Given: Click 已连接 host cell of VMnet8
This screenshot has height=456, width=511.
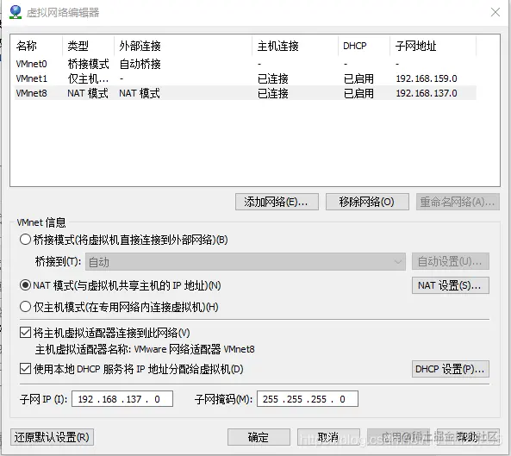Looking at the screenshot, I should (x=273, y=93).
